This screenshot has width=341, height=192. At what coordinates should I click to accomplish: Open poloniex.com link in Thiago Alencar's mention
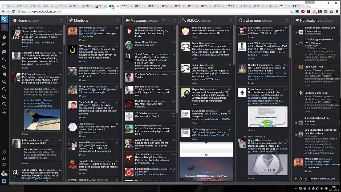tap(86, 92)
